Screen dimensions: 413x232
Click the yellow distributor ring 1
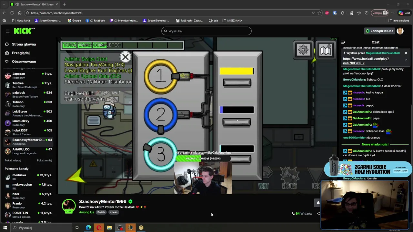coord(160,76)
